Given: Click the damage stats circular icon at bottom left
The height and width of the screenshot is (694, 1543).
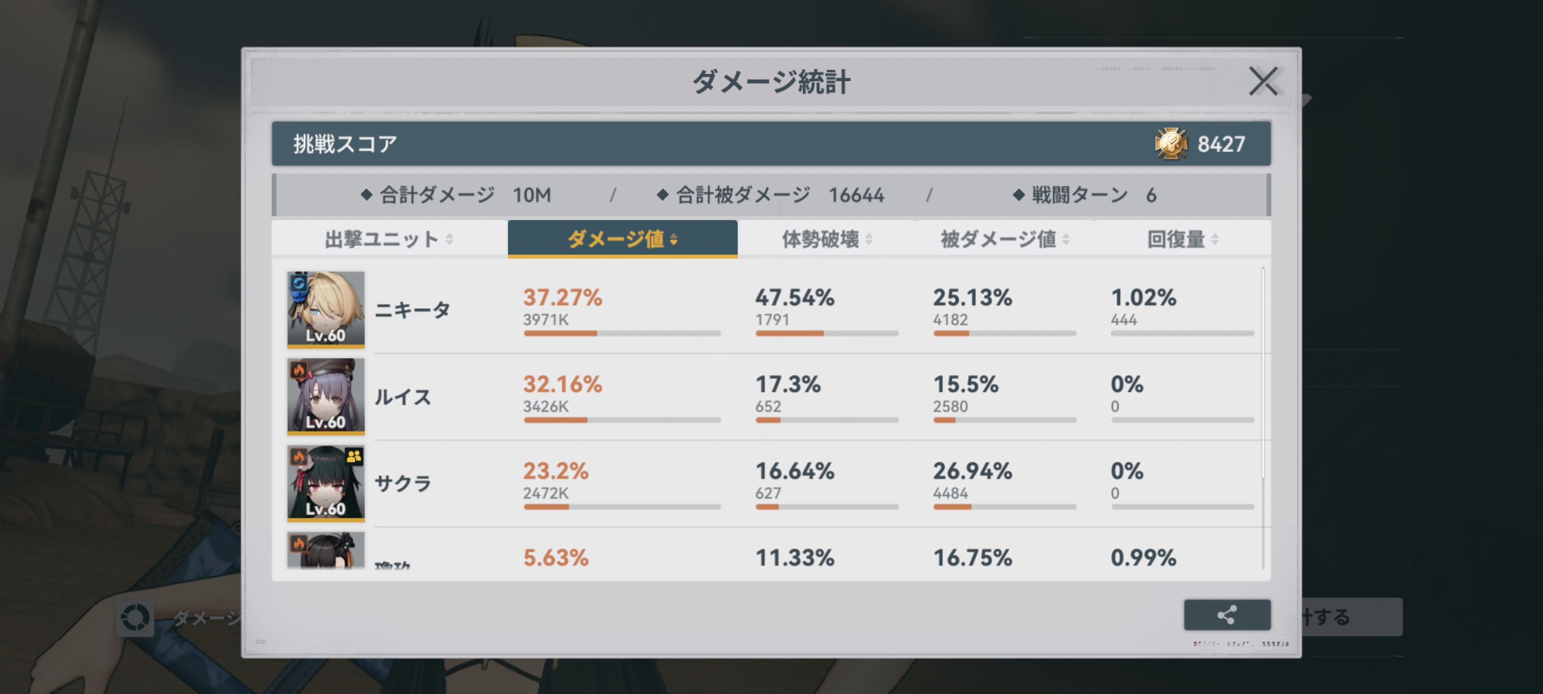Looking at the screenshot, I should click(x=135, y=618).
